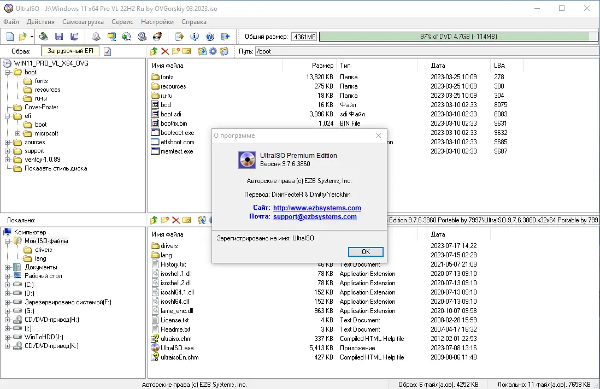Click the Rename icon in image pane toolbar

(x=187, y=51)
